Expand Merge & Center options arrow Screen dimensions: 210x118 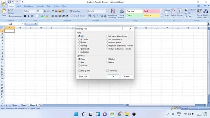click(86, 16)
